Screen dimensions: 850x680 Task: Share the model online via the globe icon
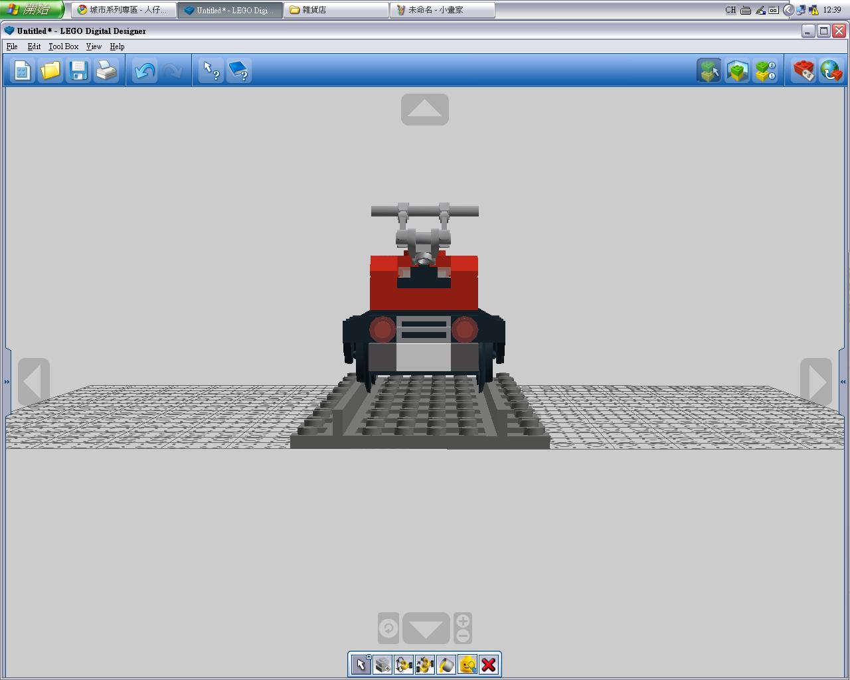[x=831, y=70]
